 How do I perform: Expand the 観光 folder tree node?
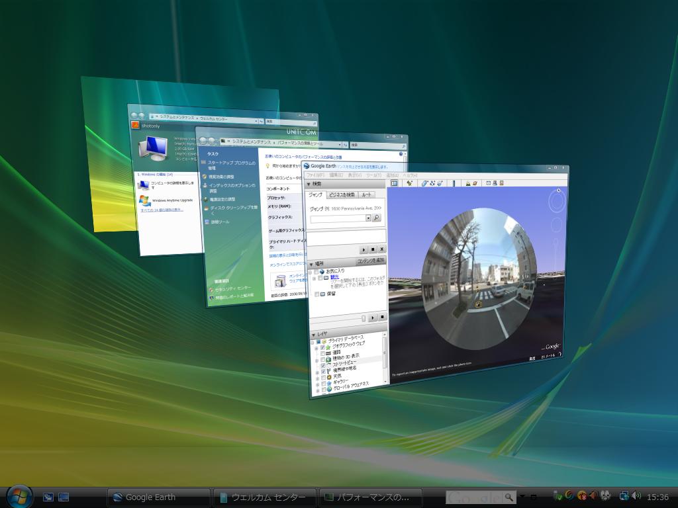pyautogui.click(x=315, y=278)
